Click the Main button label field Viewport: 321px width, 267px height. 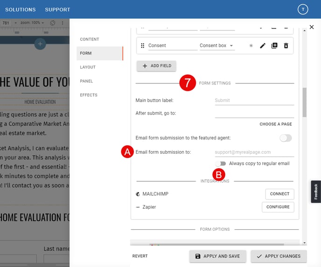click(254, 100)
